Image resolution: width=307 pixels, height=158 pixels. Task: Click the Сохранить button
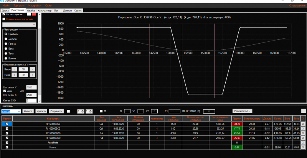(56, 111)
